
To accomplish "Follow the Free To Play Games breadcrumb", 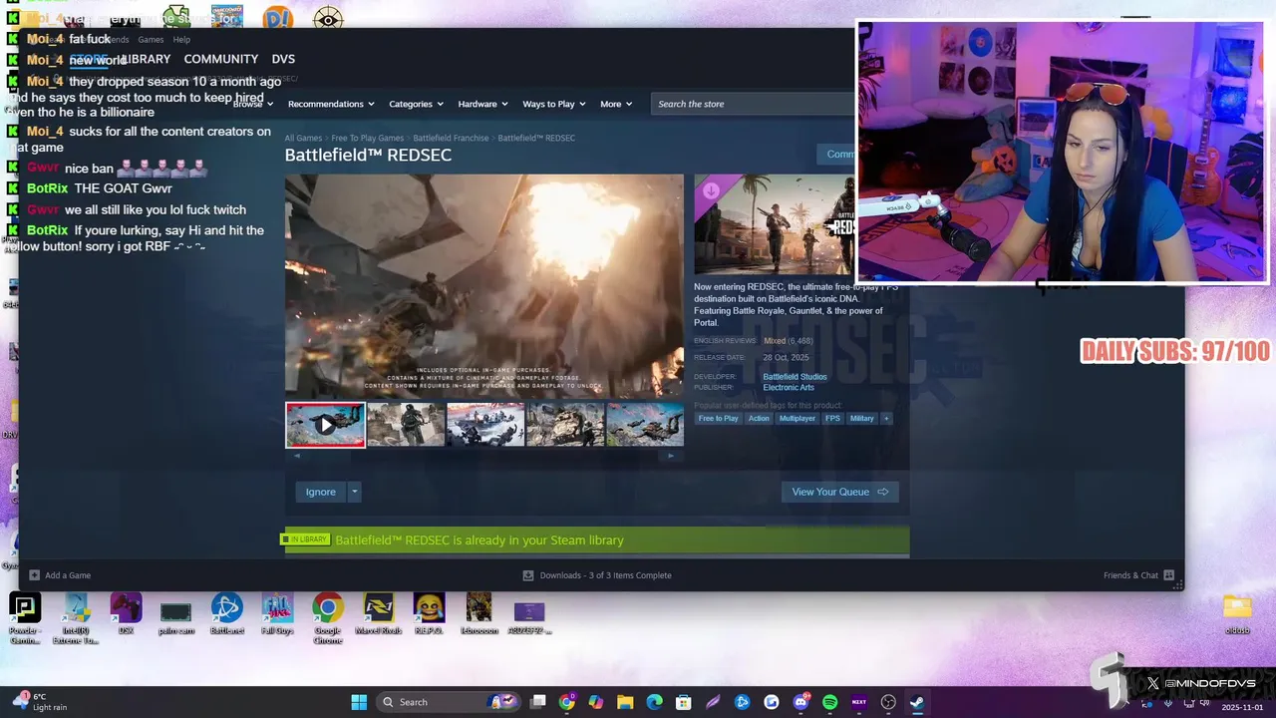I will [x=367, y=138].
